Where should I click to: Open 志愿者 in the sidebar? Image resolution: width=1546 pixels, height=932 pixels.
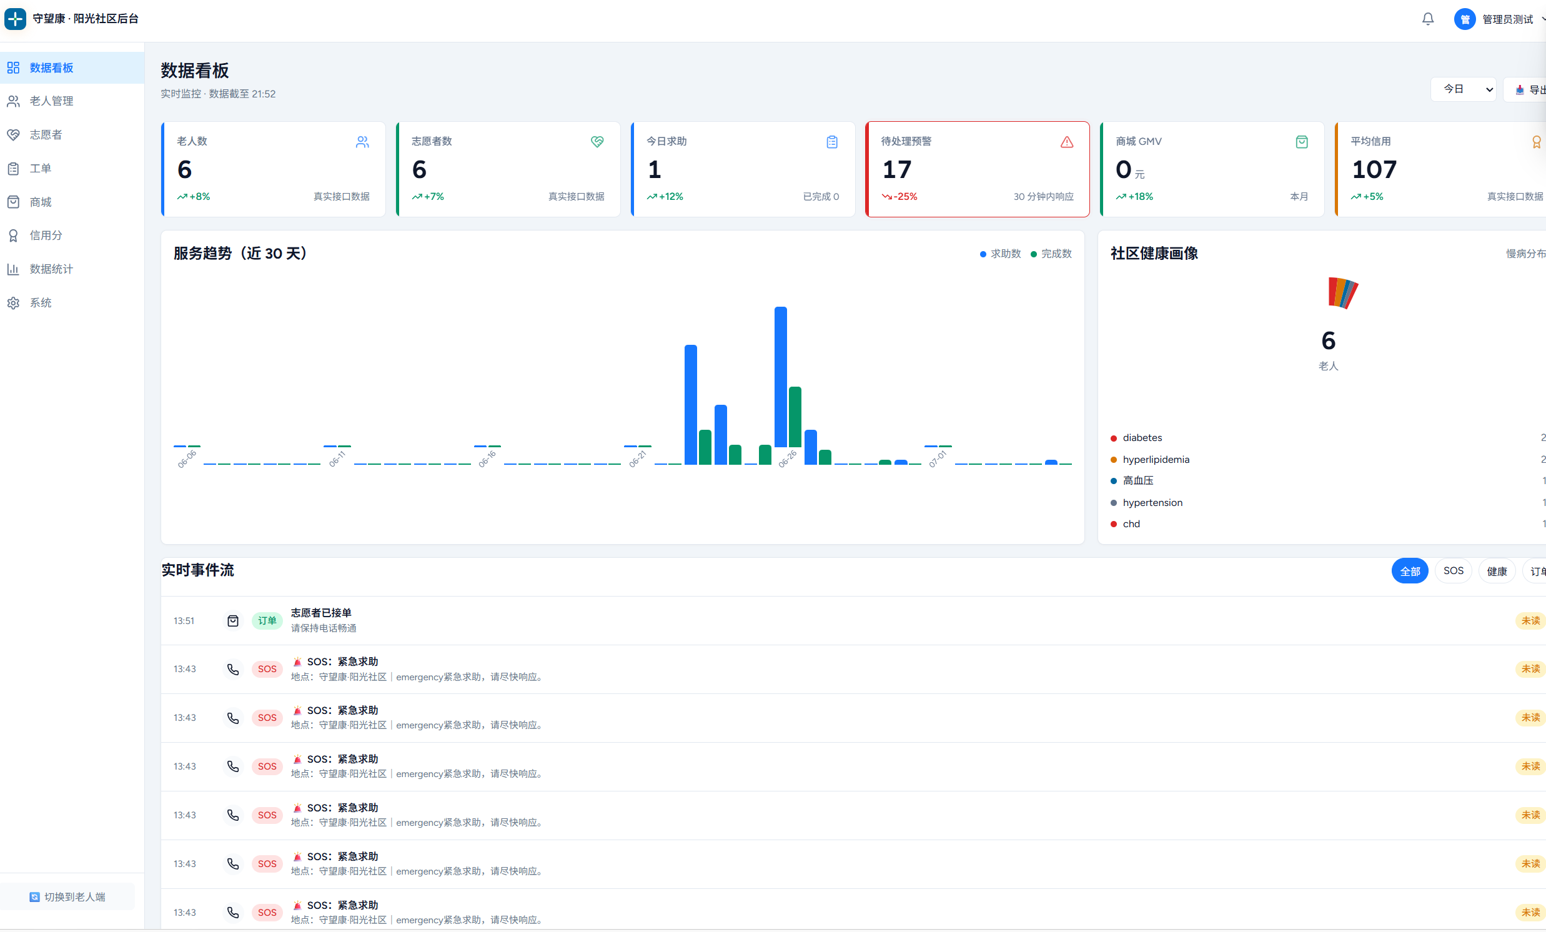tap(72, 135)
